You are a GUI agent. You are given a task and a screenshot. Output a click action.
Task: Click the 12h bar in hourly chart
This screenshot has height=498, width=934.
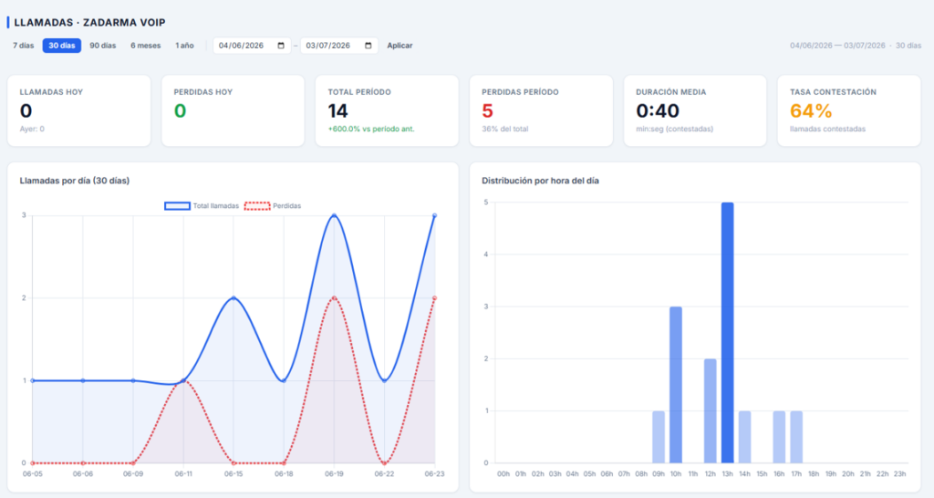(710, 411)
